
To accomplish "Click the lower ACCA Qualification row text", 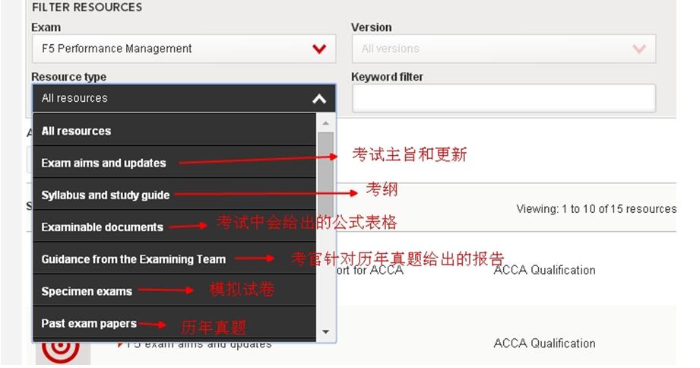I will click(544, 344).
